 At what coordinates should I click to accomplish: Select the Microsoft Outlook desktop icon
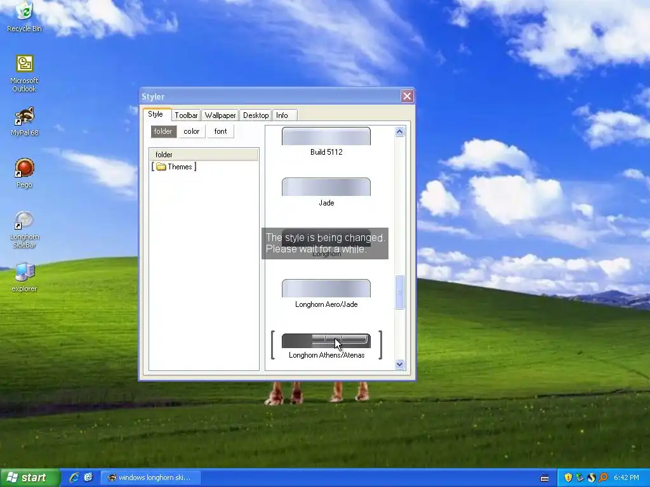25,73
